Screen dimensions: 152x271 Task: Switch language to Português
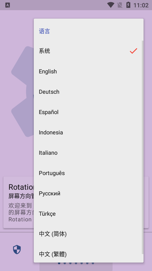[89, 173]
